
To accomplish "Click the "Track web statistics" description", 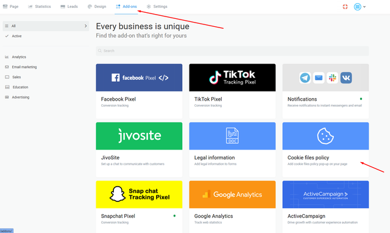I will (208, 223).
